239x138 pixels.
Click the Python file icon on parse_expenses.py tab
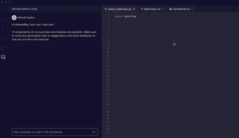click(106, 9)
